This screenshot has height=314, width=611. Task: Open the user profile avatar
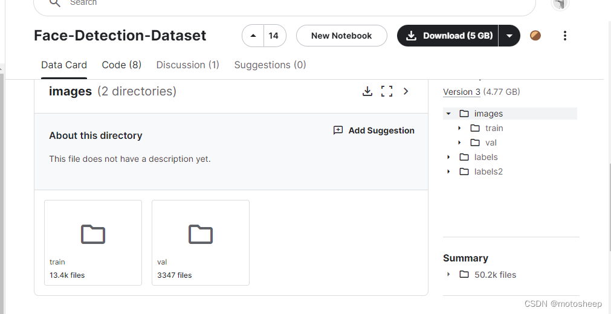[x=560, y=4]
